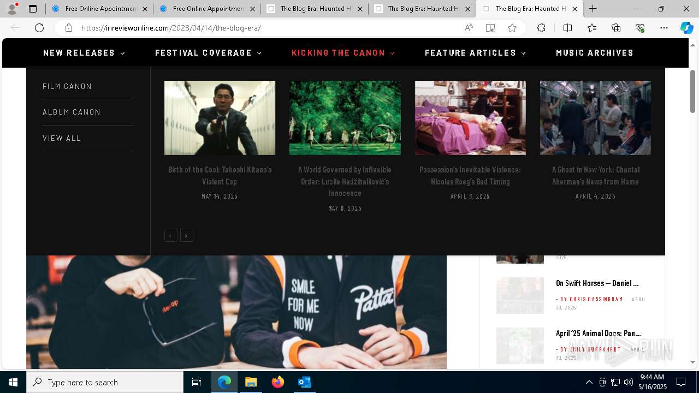Open Settings and more ellipsis menu

[x=664, y=28]
